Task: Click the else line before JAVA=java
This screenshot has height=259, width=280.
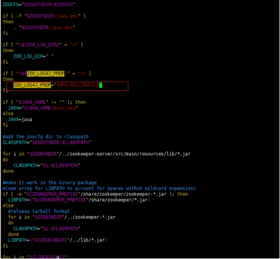Action: pyautogui.click(x=8, y=114)
